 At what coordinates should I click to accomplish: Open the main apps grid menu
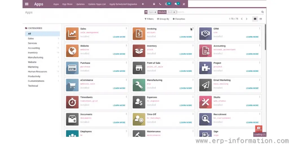[x=27, y=4]
